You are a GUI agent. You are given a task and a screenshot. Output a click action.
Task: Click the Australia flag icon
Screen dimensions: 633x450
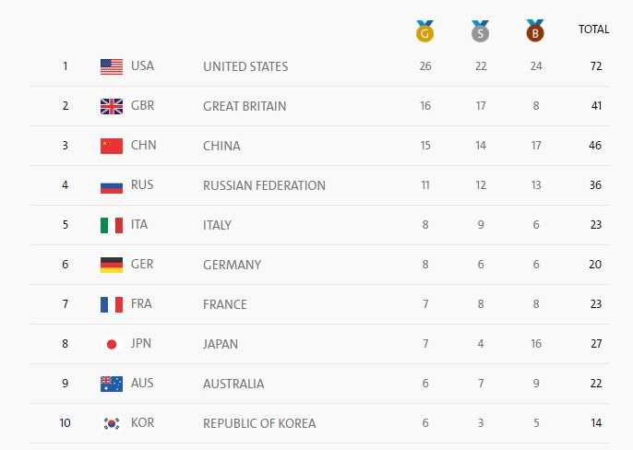(112, 384)
